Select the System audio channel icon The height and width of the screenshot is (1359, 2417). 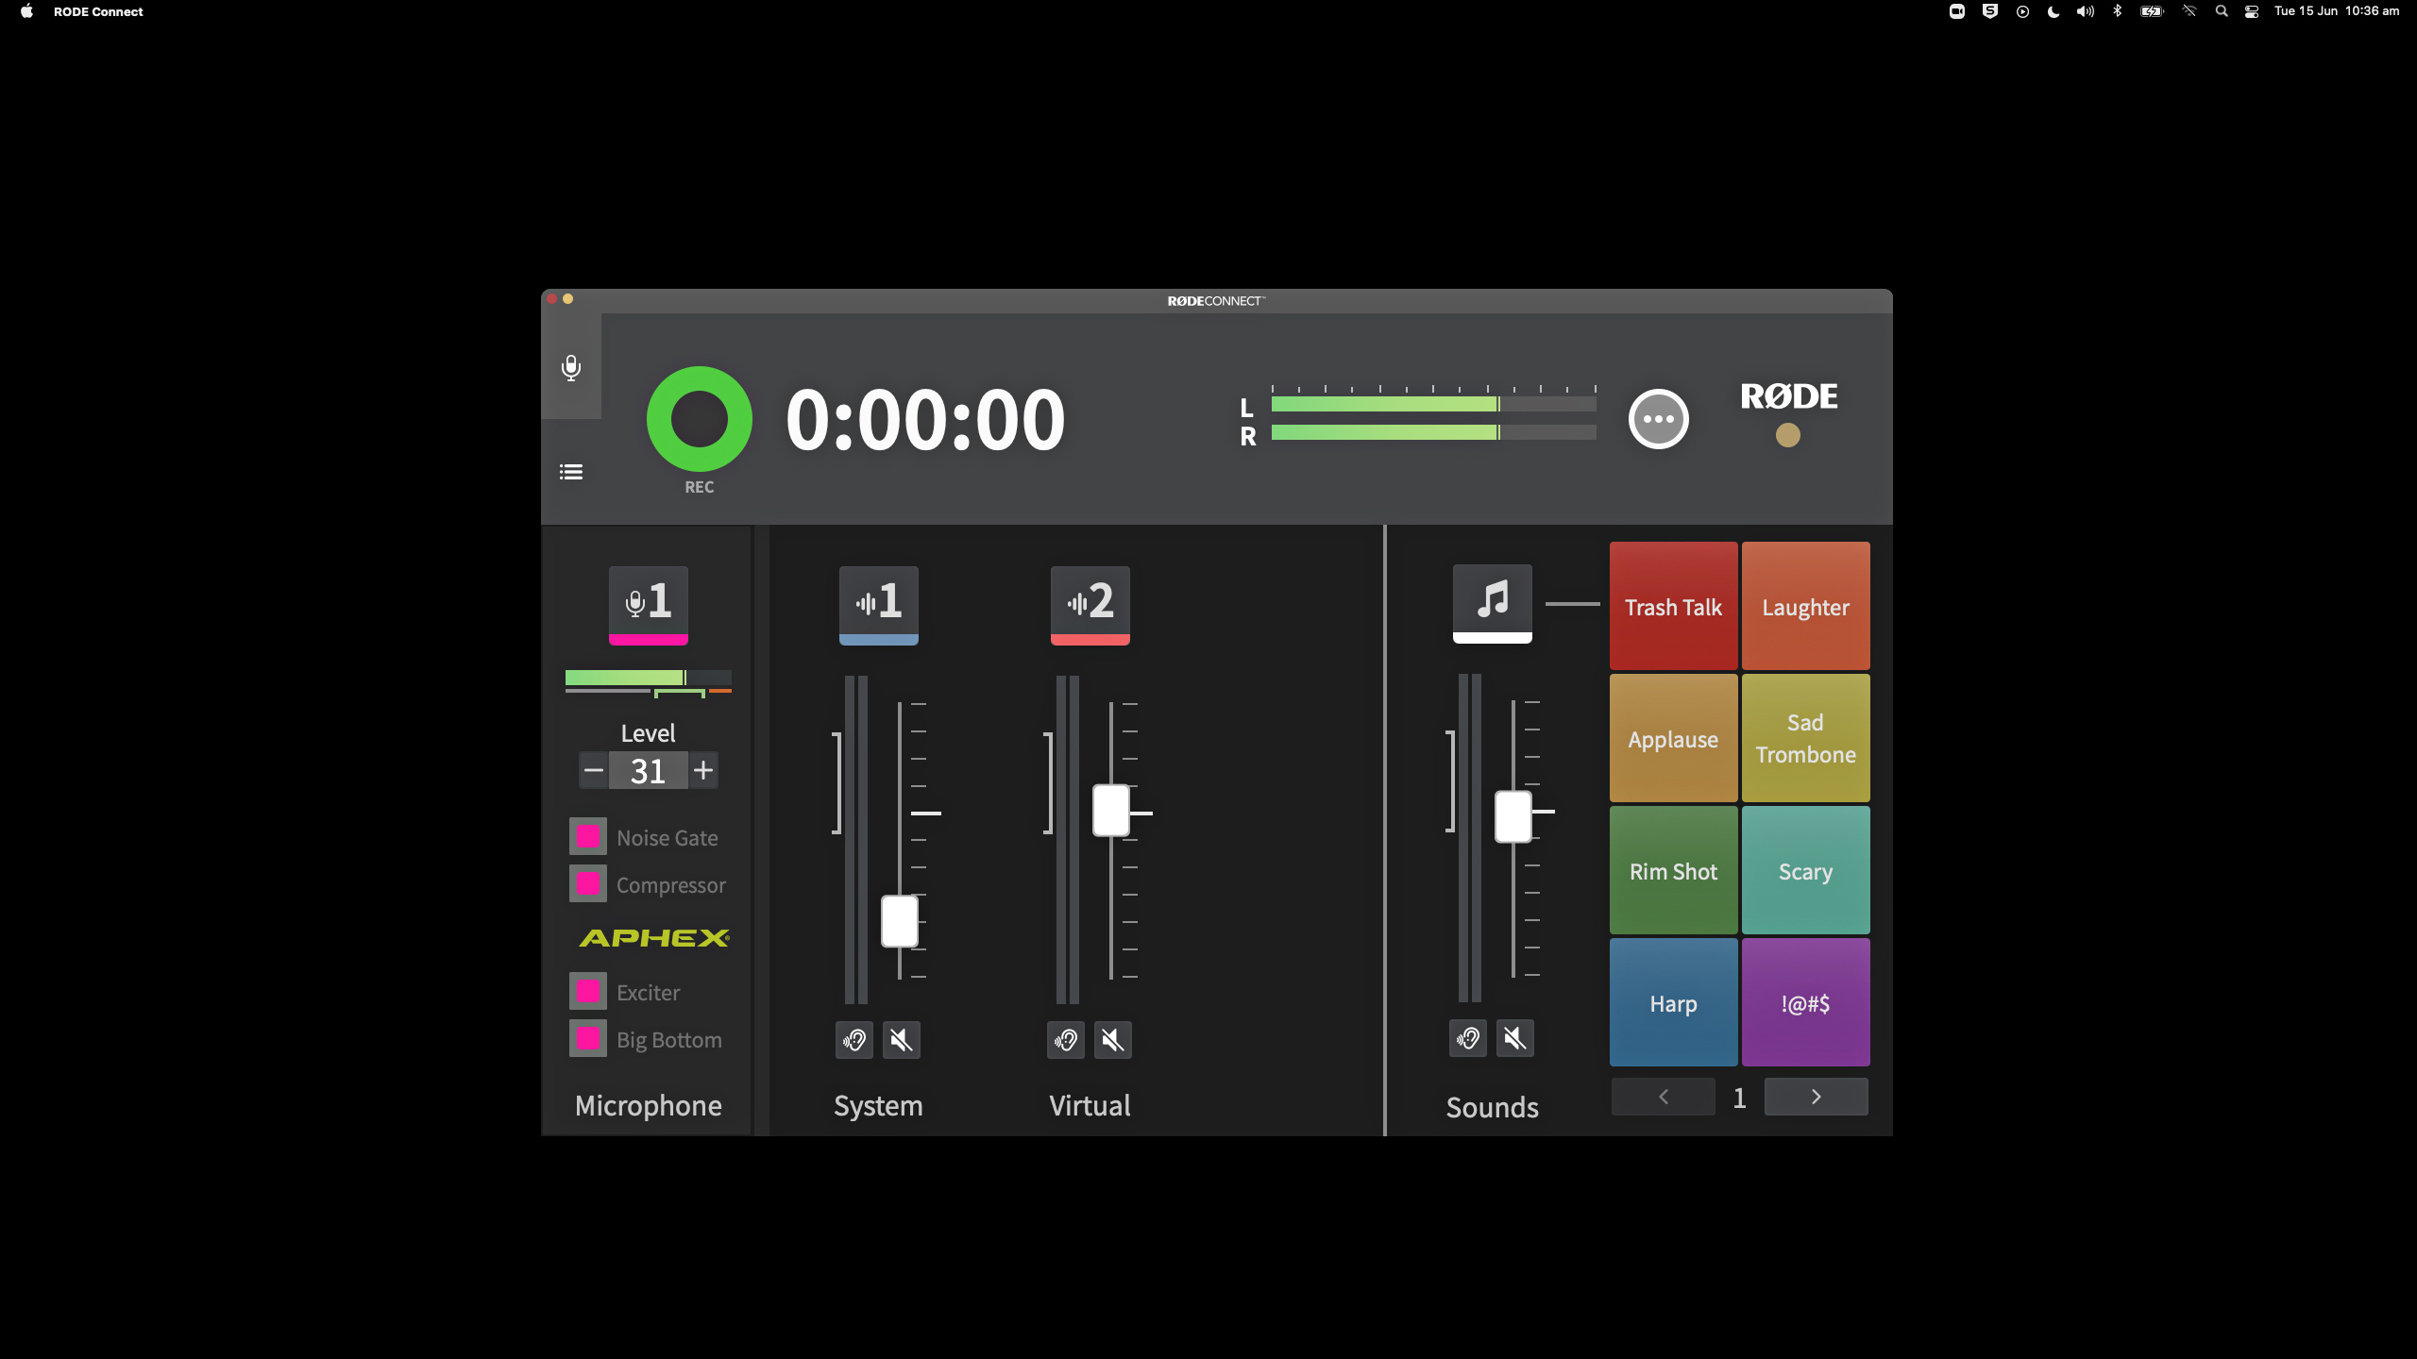click(x=878, y=600)
